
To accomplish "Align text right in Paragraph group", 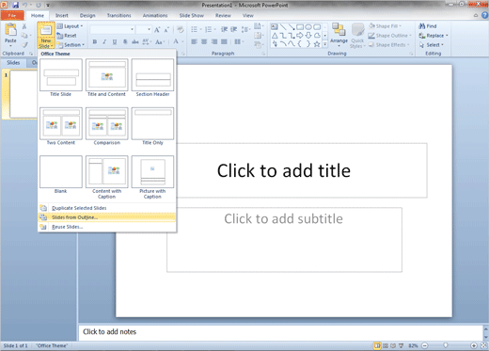I will point(214,41).
